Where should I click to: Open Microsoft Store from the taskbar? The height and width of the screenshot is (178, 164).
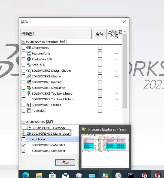tap(52, 175)
